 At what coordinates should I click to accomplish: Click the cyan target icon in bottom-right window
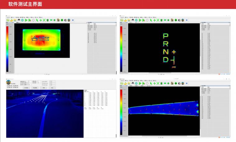[136, 84]
